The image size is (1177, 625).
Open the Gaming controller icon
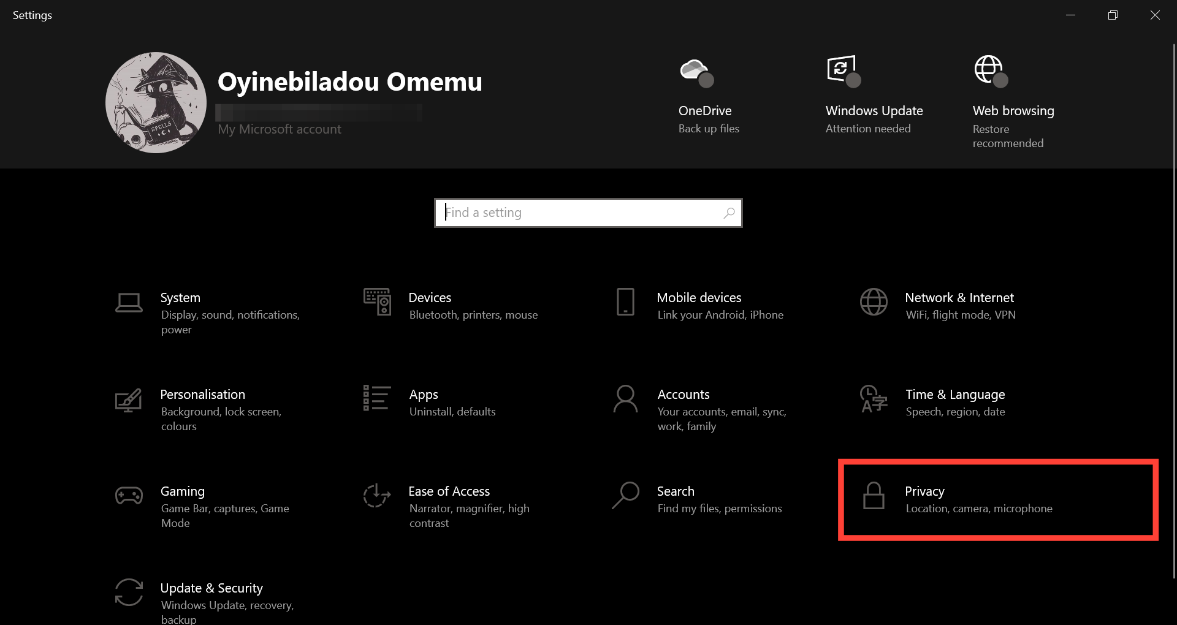tap(129, 495)
